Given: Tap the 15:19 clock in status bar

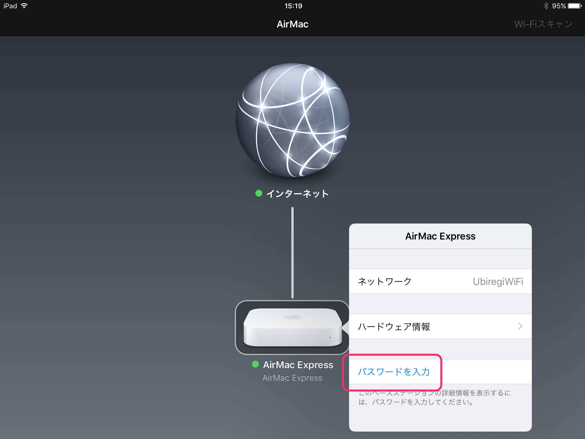Looking at the screenshot, I should click(293, 6).
